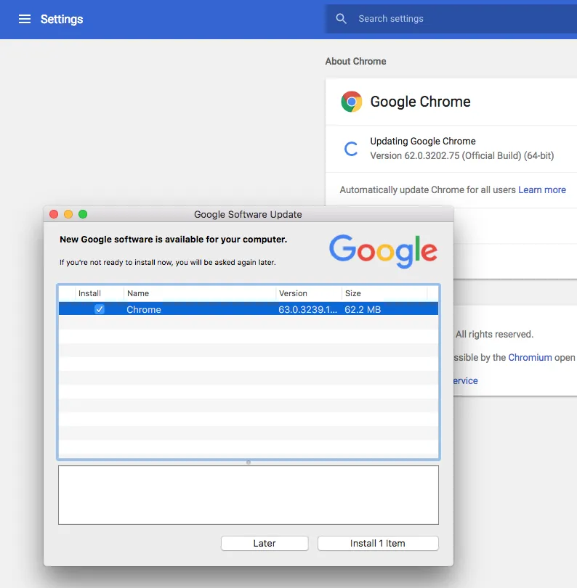Select the Chrome row name
This screenshot has width=577, height=588.
tap(144, 309)
